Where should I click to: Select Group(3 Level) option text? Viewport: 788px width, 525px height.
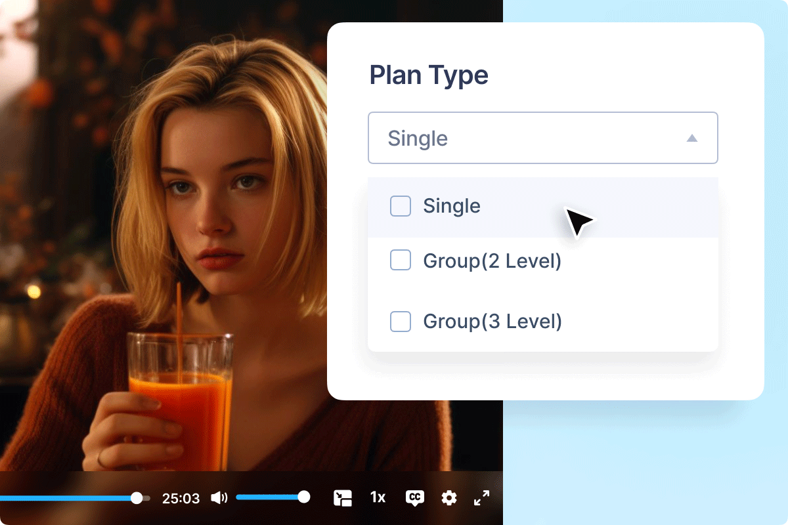pos(492,322)
